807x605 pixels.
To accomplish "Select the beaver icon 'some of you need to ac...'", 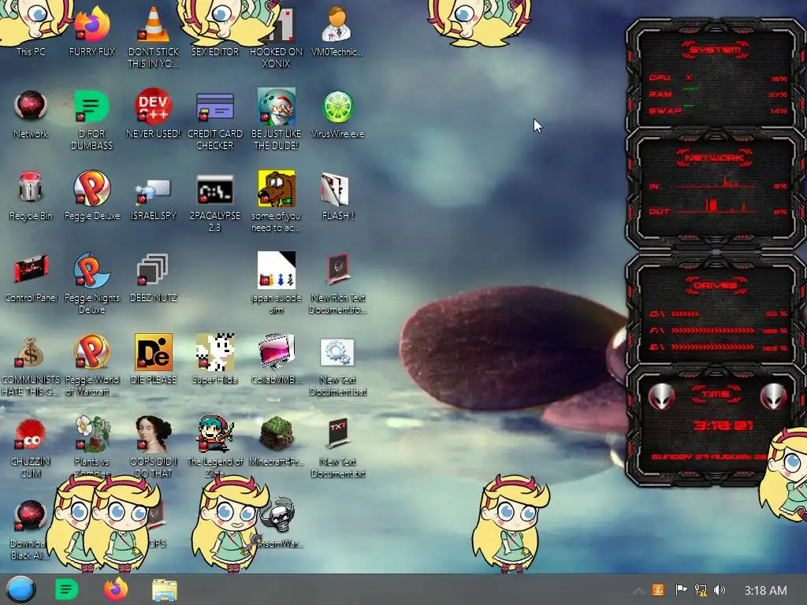I will 277,188.
